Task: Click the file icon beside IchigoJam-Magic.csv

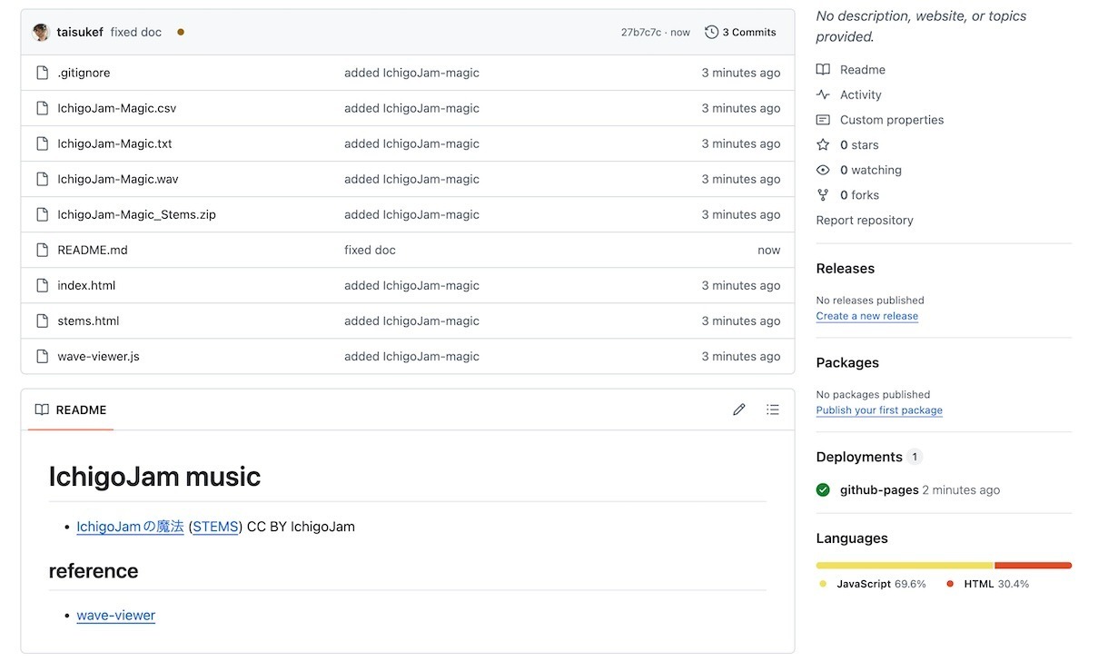Action: pyautogui.click(x=42, y=108)
